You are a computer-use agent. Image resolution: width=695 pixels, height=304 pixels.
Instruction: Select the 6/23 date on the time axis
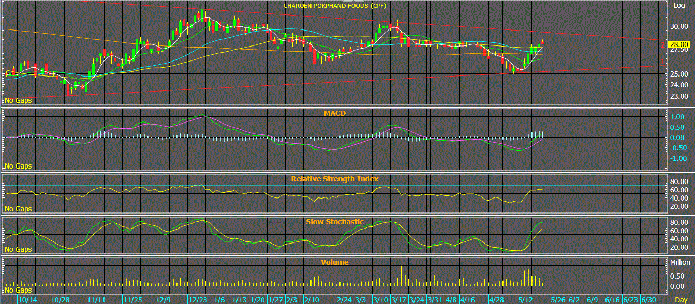tap(630, 300)
